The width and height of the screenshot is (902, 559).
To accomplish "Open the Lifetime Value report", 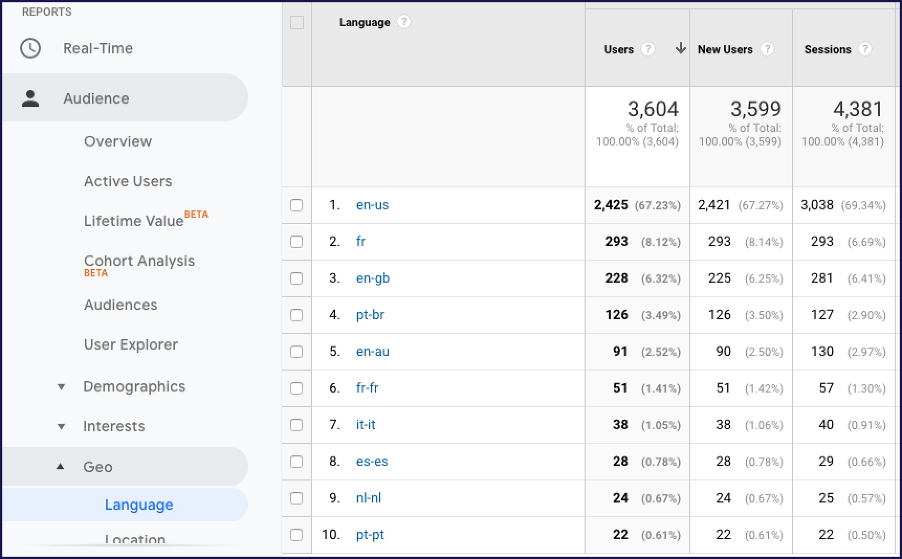I will tap(134, 221).
